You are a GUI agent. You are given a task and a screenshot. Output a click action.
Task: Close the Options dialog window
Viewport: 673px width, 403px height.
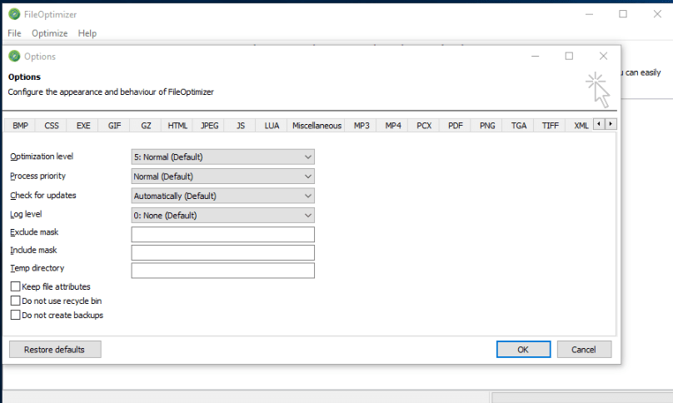coord(604,57)
